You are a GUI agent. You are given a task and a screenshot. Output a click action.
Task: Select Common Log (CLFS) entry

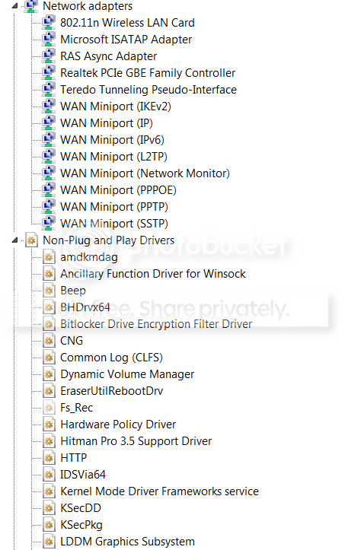click(x=111, y=358)
